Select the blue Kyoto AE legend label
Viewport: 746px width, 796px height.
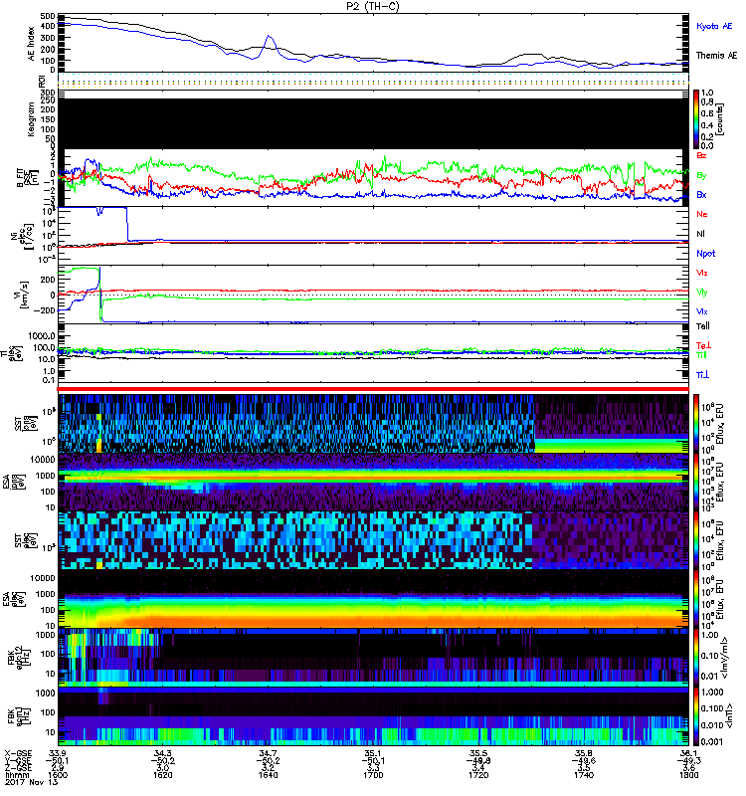714,26
